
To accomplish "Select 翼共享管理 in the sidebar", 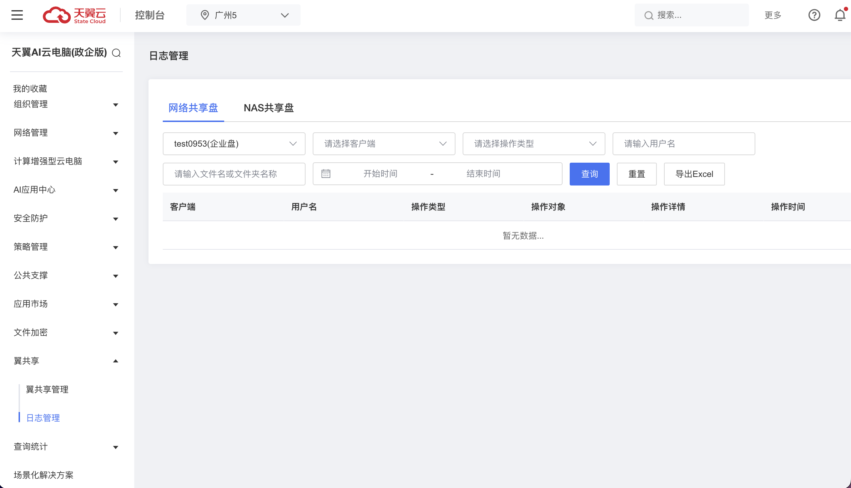I will [x=47, y=390].
